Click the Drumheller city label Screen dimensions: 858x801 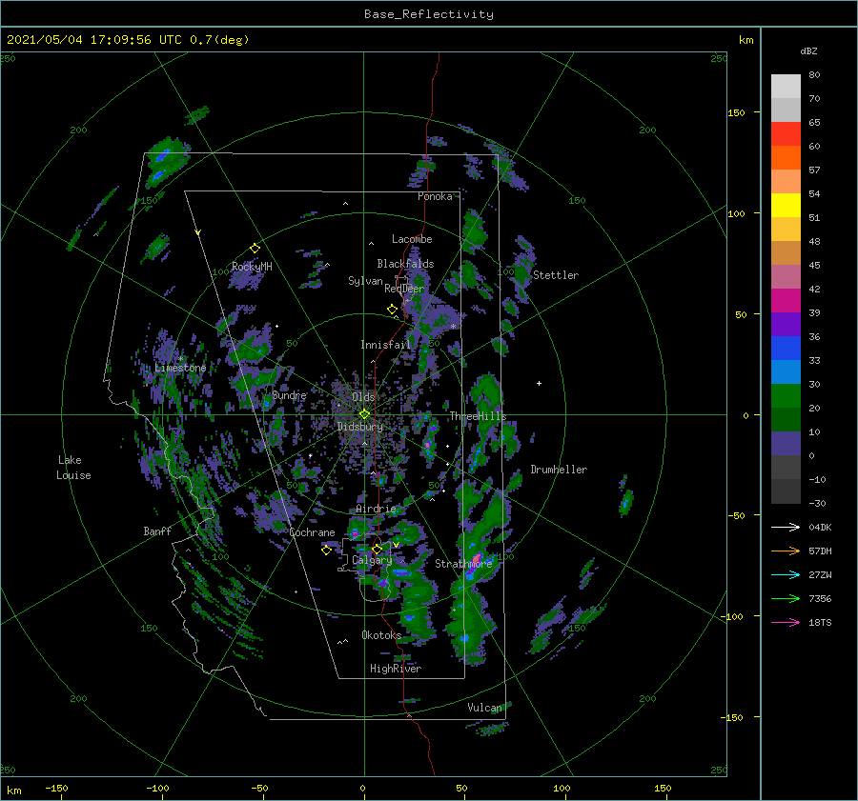pos(559,470)
